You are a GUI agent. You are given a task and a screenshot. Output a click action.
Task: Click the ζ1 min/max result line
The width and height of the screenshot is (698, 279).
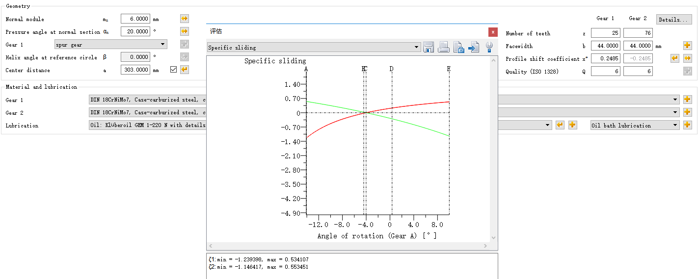tap(258, 259)
